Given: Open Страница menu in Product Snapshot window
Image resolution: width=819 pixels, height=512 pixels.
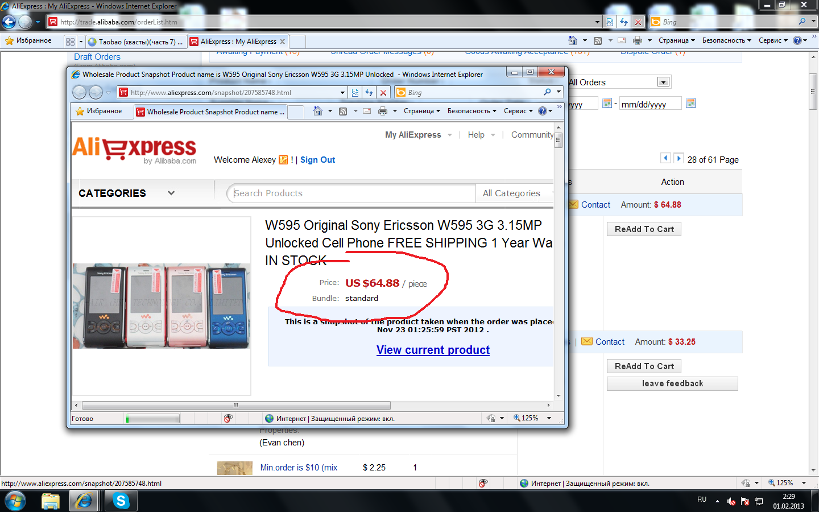Looking at the screenshot, I should (x=421, y=111).
